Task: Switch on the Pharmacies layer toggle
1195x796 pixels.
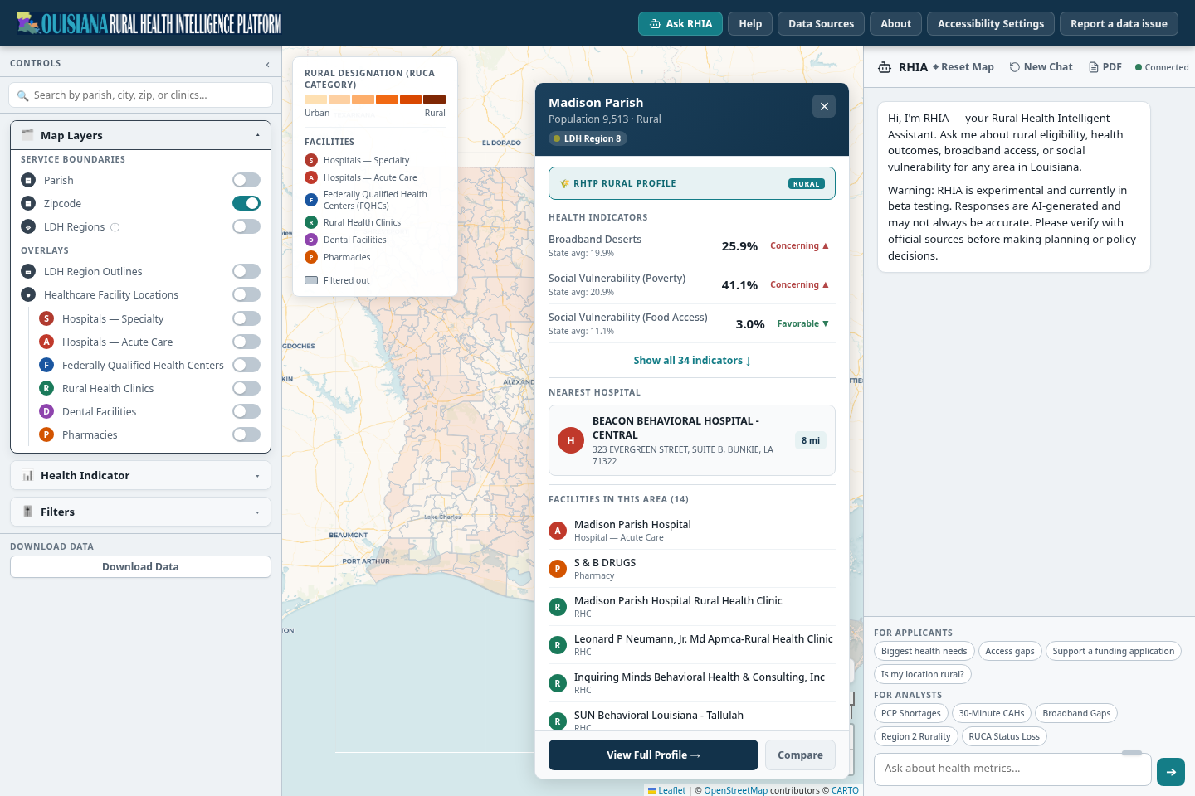Action: coord(246,434)
